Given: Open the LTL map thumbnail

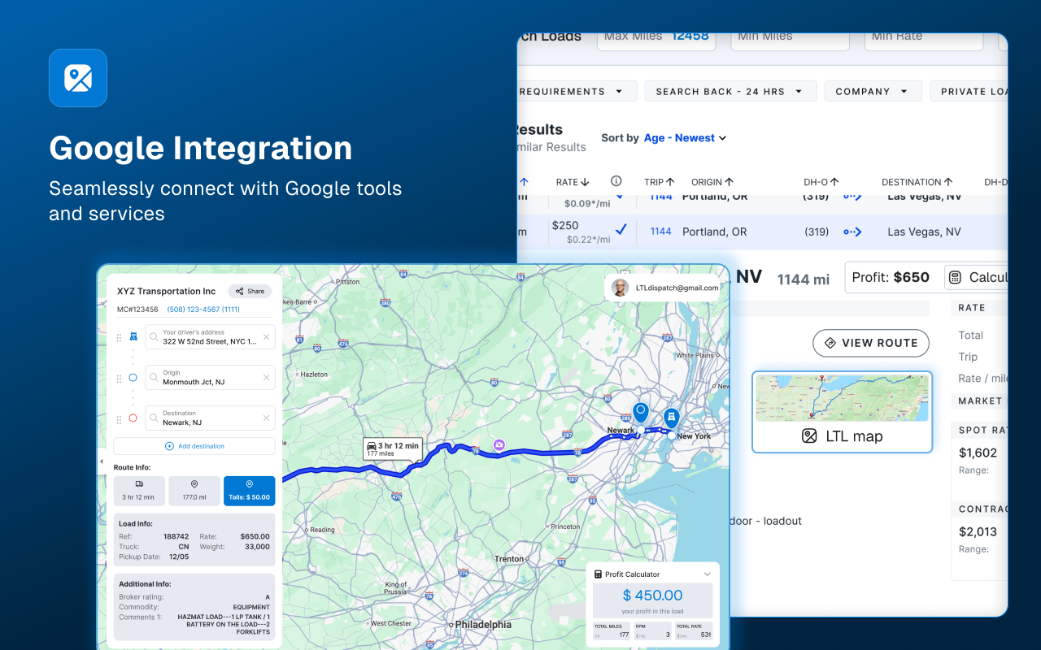Looking at the screenshot, I should pyautogui.click(x=842, y=412).
